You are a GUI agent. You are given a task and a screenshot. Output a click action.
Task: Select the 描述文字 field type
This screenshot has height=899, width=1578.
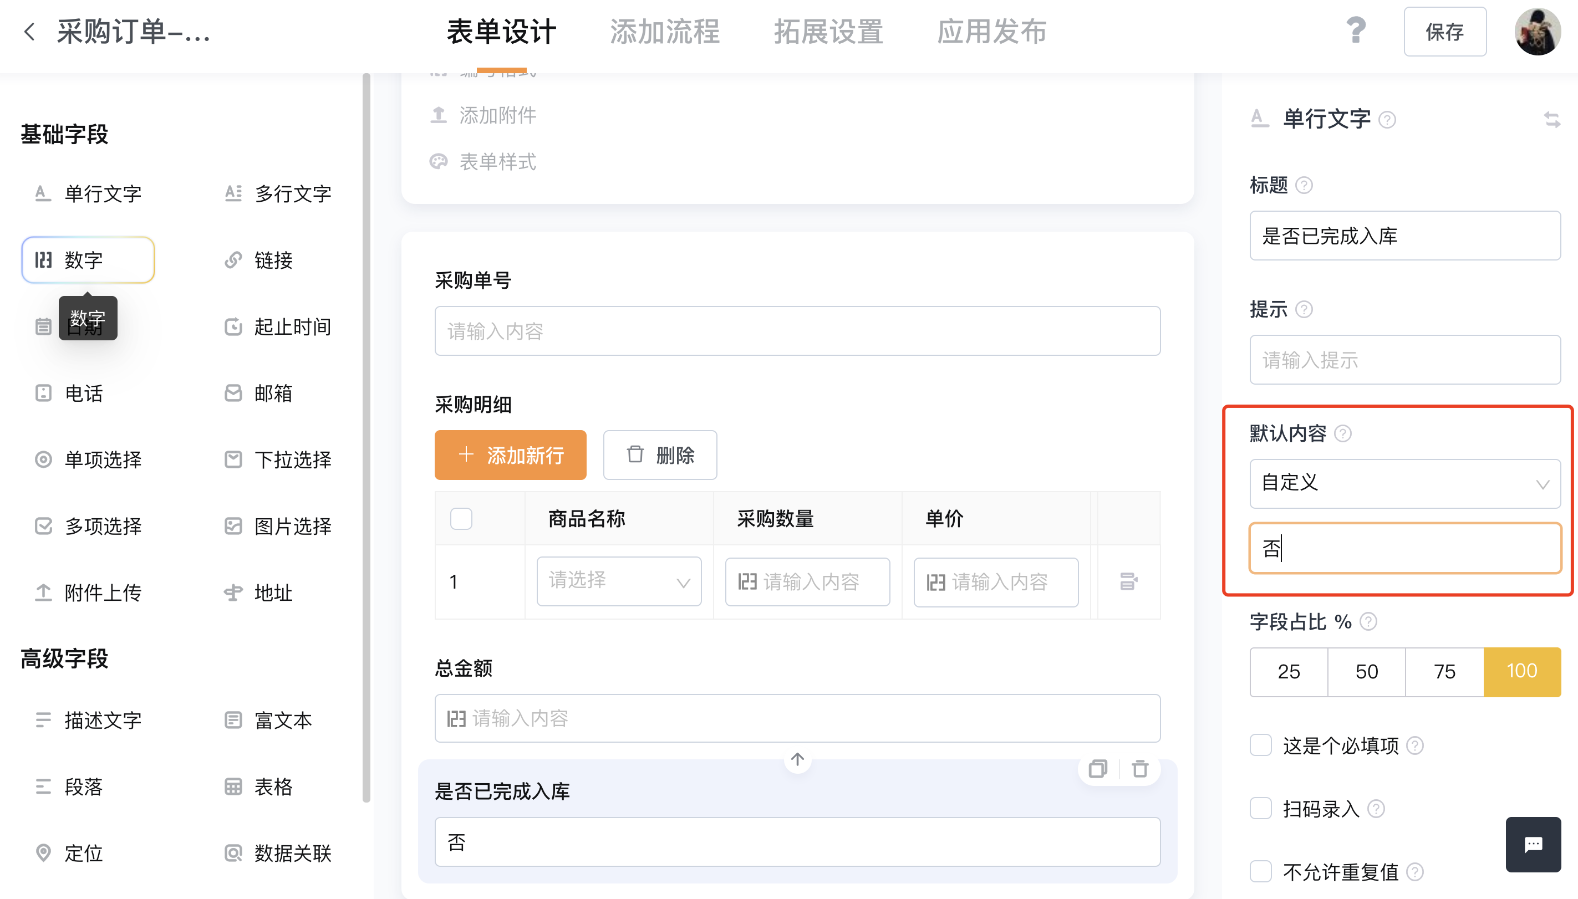(x=88, y=720)
